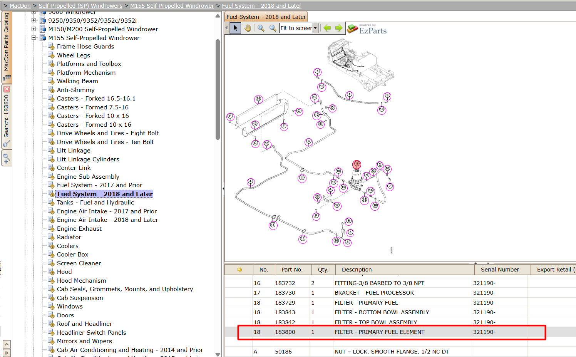
Task: Select the arrow pointer tool
Action: (x=235, y=28)
